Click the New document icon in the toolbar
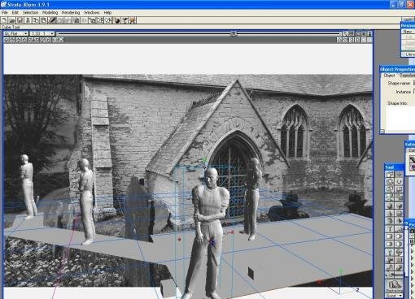The height and width of the screenshot is (299, 415). 4,20
